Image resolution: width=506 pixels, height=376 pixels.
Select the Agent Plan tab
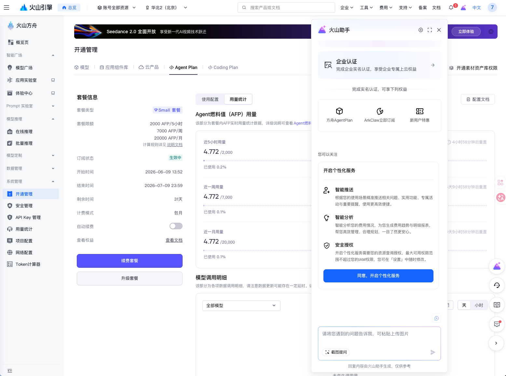[x=183, y=67]
